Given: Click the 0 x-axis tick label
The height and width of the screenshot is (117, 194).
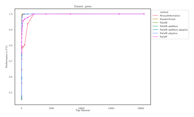Looking at the screenshot, I should click(22, 108).
